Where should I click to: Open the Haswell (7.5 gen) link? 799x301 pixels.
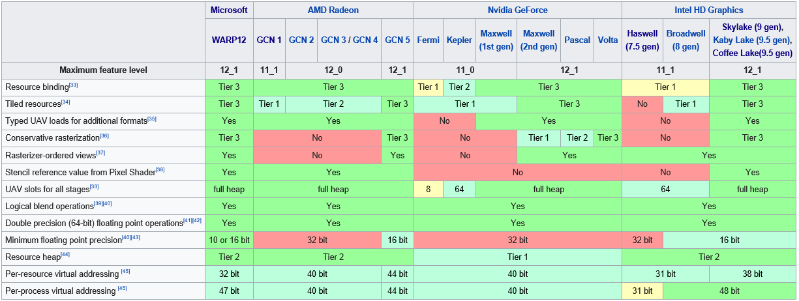pyautogui.click(x=642, y=40)
